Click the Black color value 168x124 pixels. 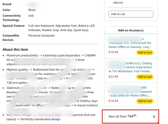pos(32,10)
